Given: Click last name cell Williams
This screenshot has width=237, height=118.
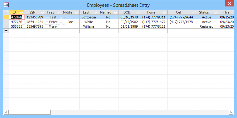Looking at the screenshot, I should tap(89, 26).
